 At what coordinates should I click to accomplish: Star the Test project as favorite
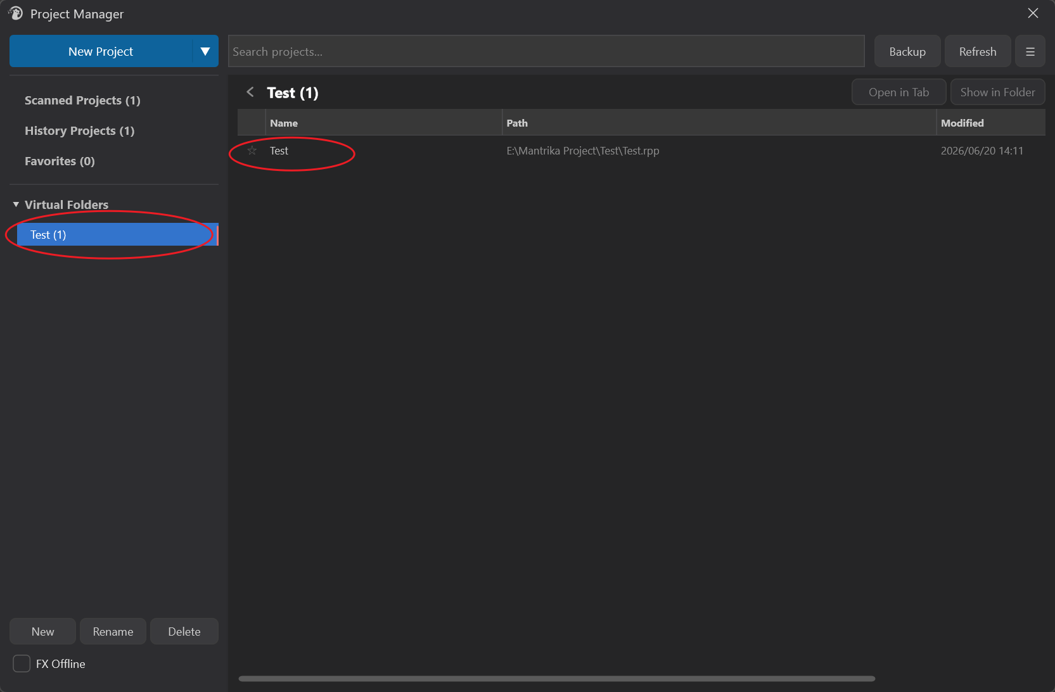point(252,151)
